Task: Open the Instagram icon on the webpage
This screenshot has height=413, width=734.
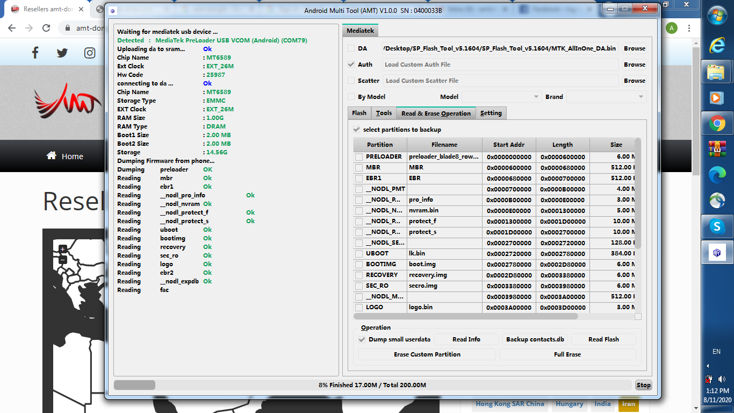Action: pyautogui.click(x=90, y=53)
